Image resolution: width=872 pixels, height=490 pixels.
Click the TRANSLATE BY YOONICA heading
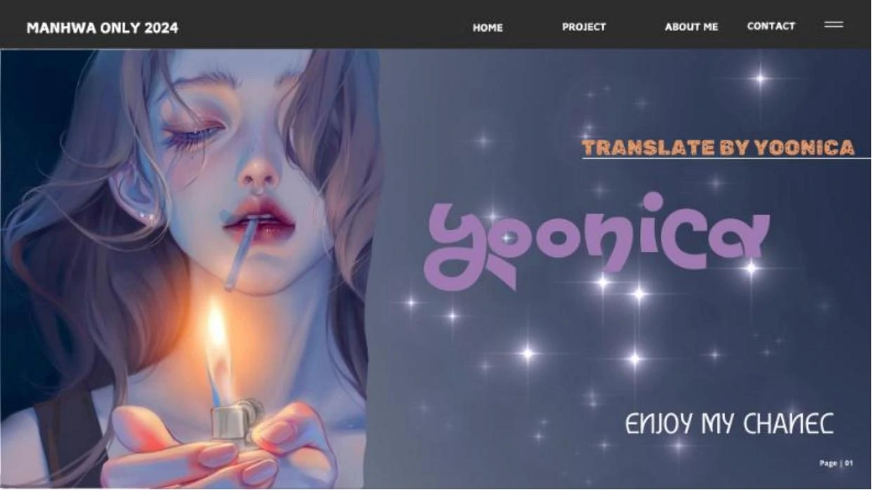(x=718, y=147)
